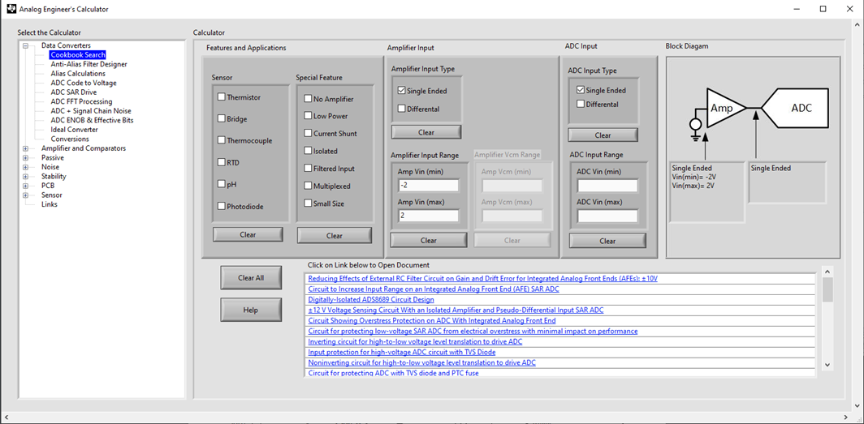The height and width of the screenshot is (424, 864).
Task: Check the Photodiode sensor checkbox
Action: [x=222, y=206]
